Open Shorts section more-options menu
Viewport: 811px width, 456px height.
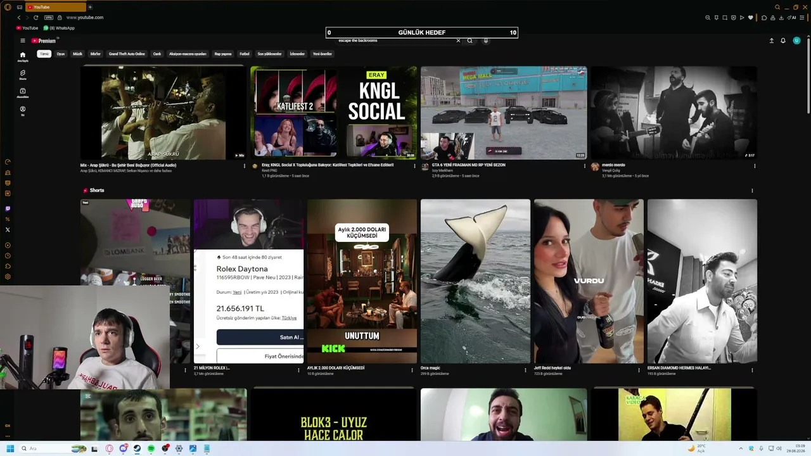[752, 191]
